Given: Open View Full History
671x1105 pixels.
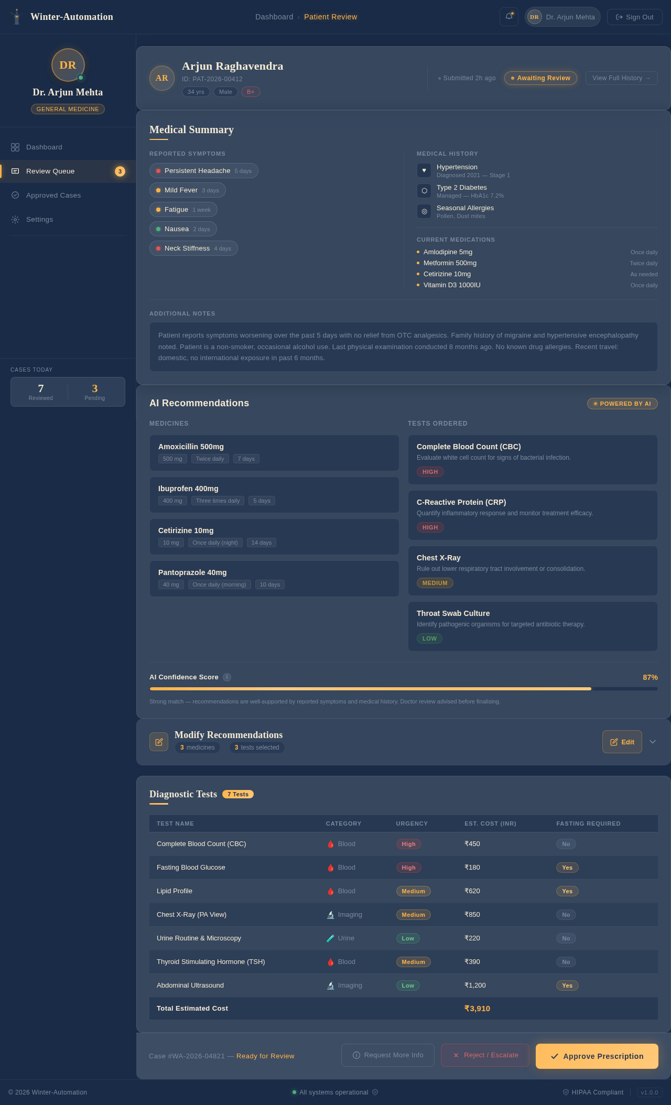Looking at the screenshot, I should pos(621,78).
